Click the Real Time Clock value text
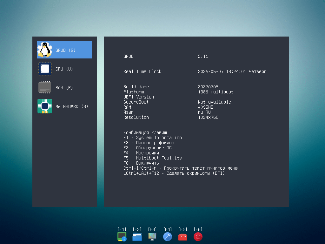The image size is (325, 244). (232, 71)
